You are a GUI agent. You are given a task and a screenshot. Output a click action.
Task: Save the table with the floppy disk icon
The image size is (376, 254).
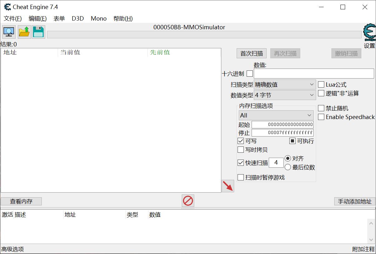(x=38, y=32)
